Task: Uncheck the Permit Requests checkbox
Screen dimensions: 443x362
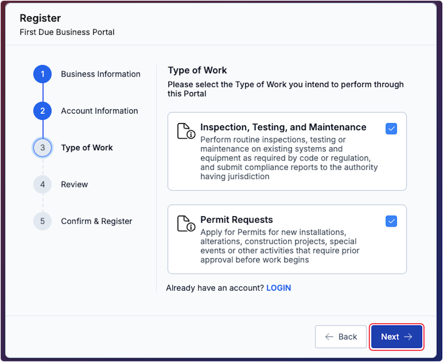Action: pos(391,221)
